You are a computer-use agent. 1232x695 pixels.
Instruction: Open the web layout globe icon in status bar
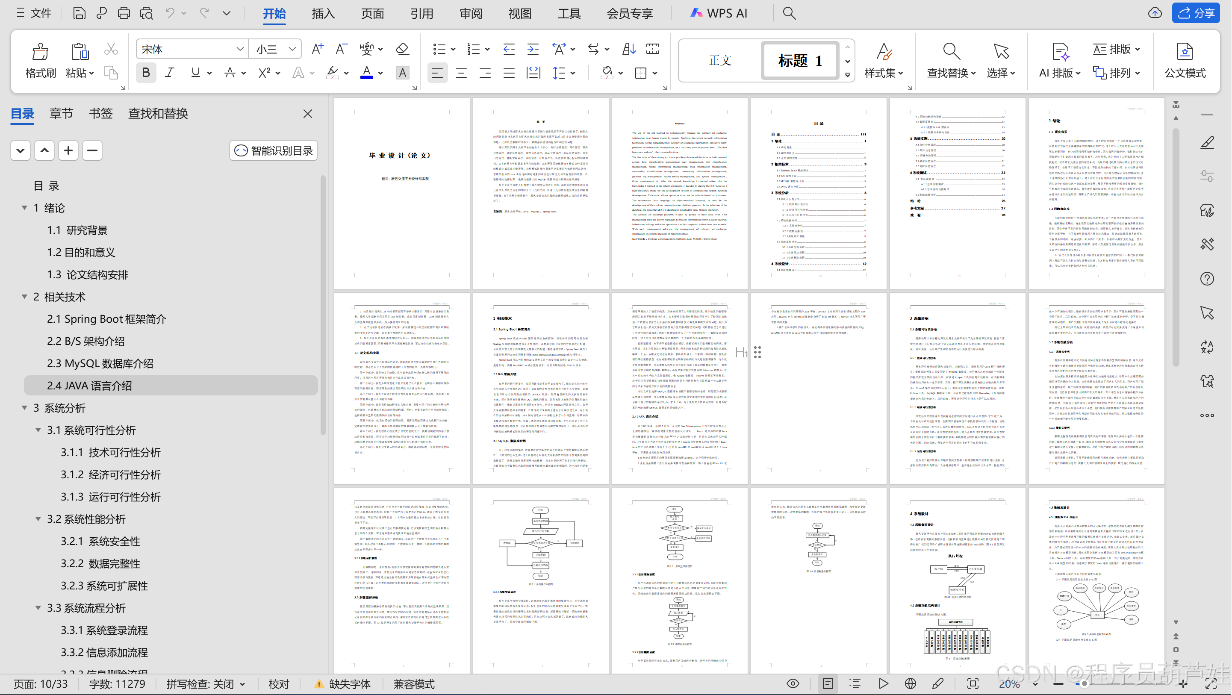910,684
